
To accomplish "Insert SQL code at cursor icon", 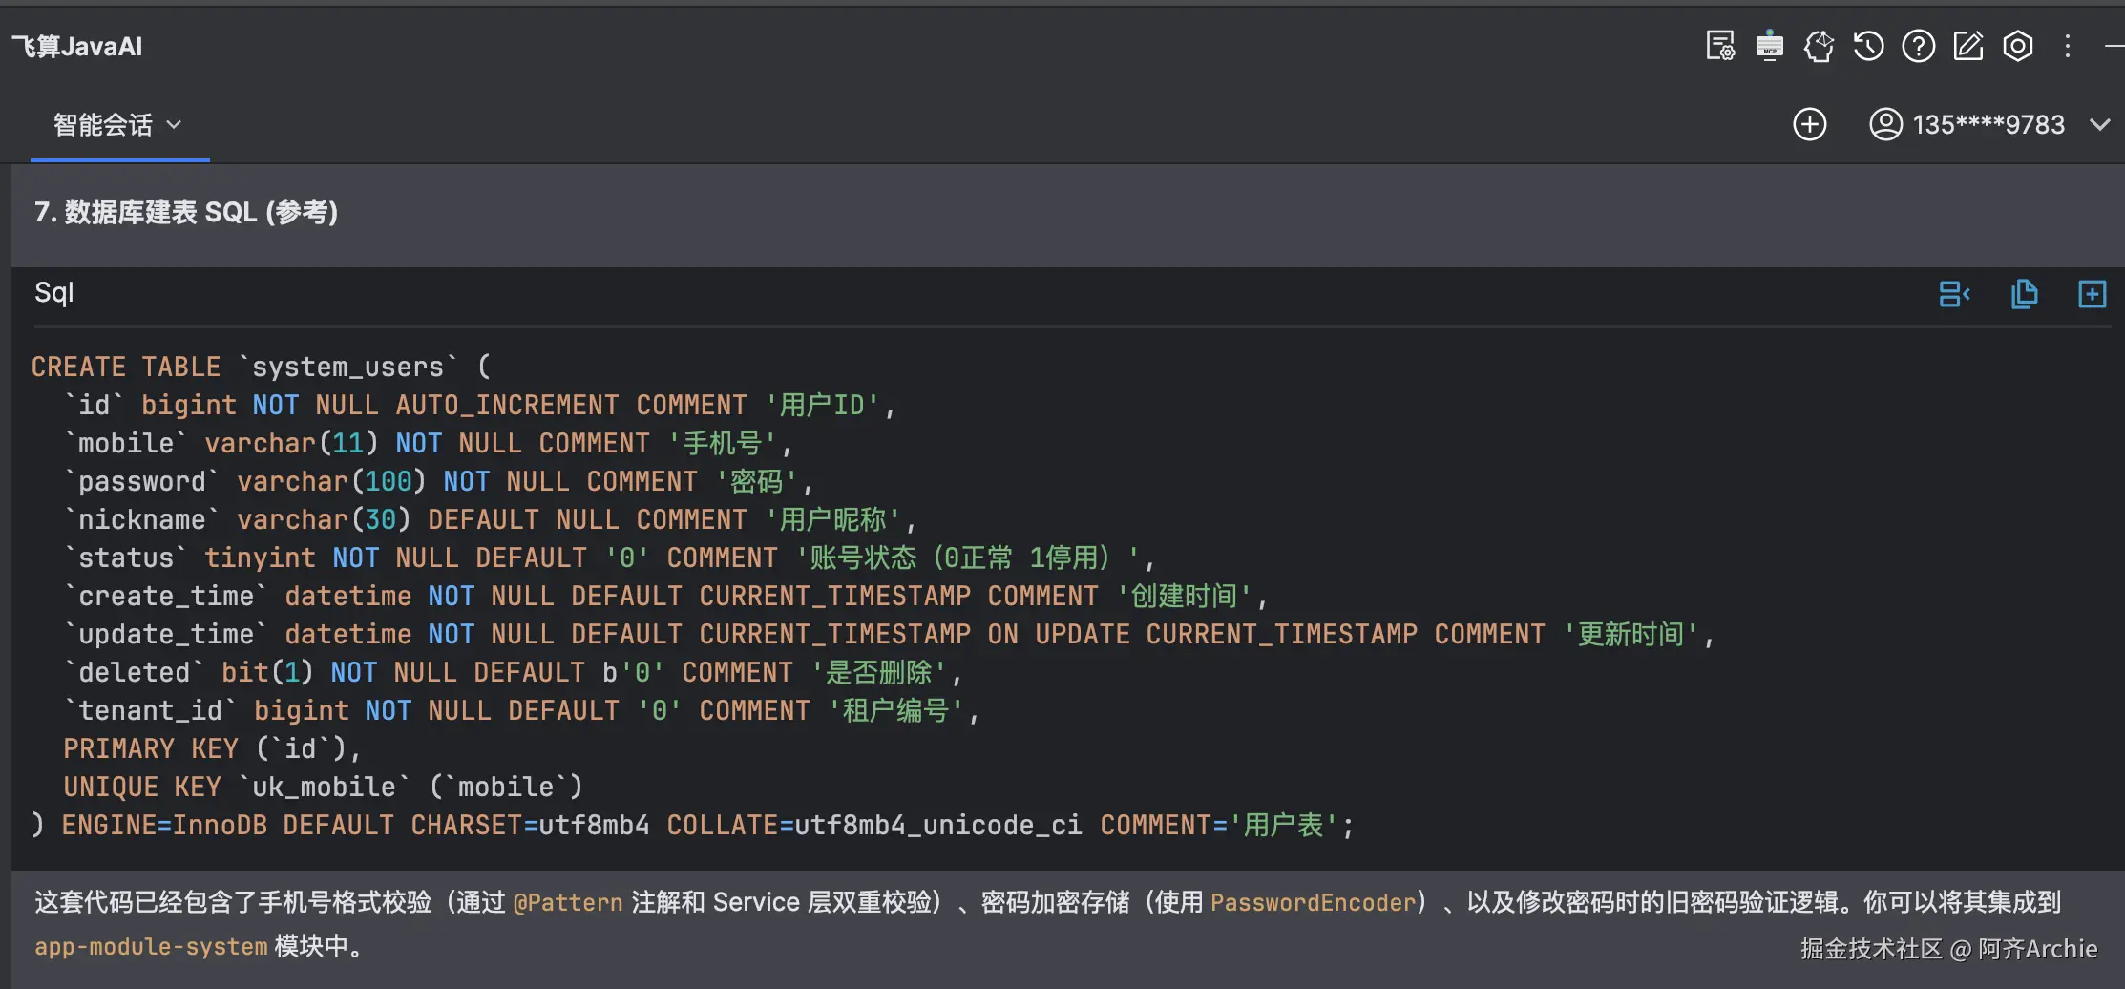I will click(2092, 294).
